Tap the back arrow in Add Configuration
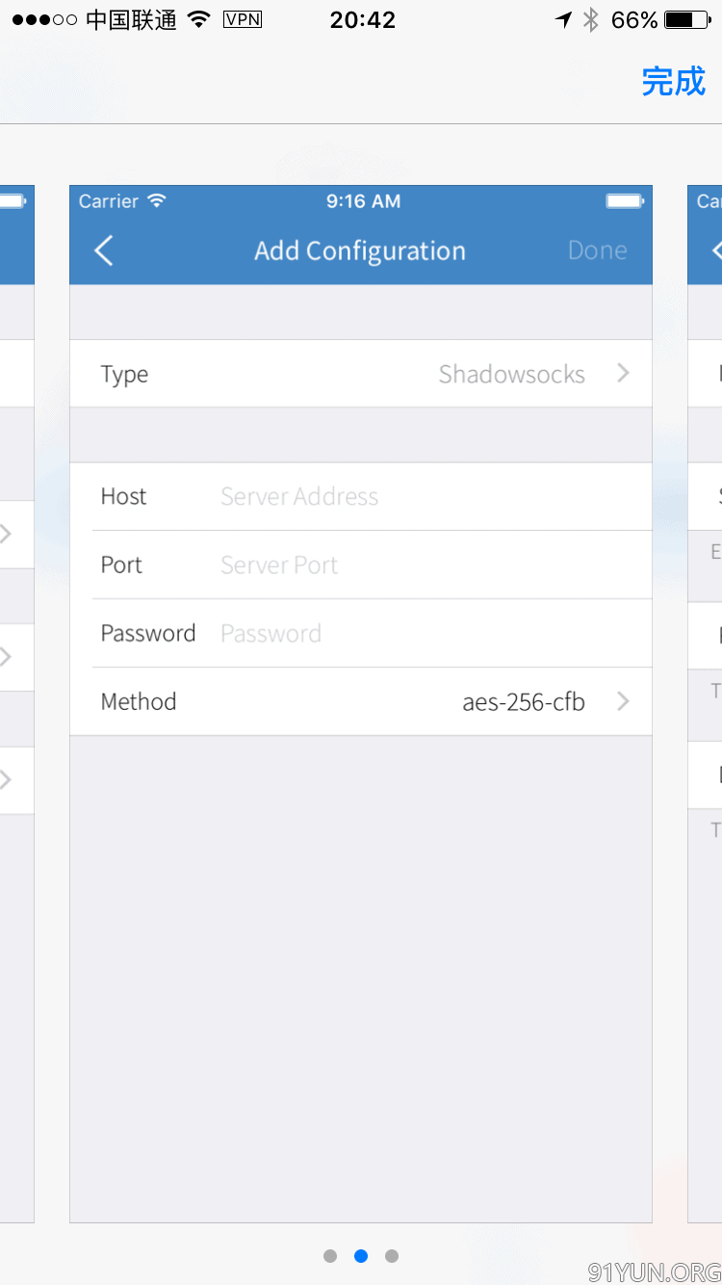 (104, 250)
